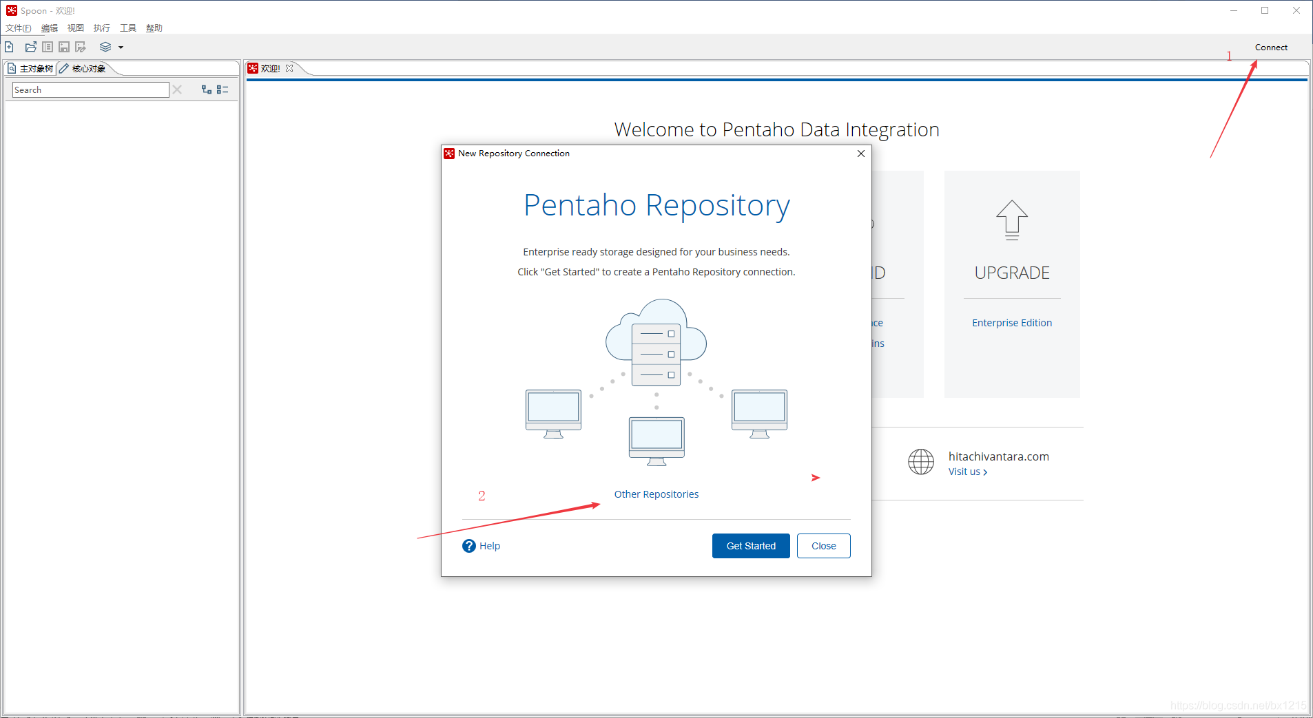Open the Other Repositories link
Viewport: 1313px width, 718px height.
coord(656,494)
